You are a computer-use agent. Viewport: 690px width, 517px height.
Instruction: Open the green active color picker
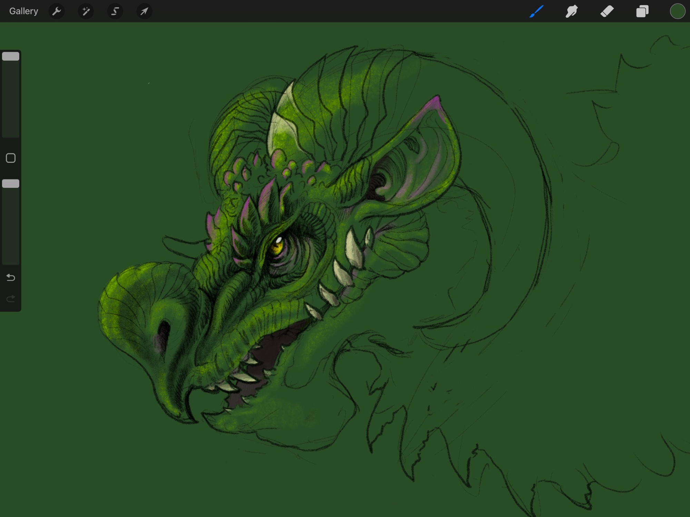677,11
